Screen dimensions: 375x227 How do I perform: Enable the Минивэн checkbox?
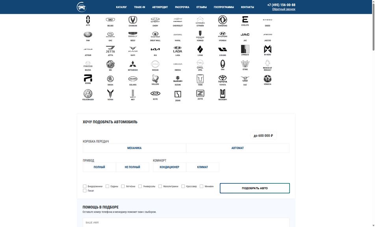coord(202,186)
